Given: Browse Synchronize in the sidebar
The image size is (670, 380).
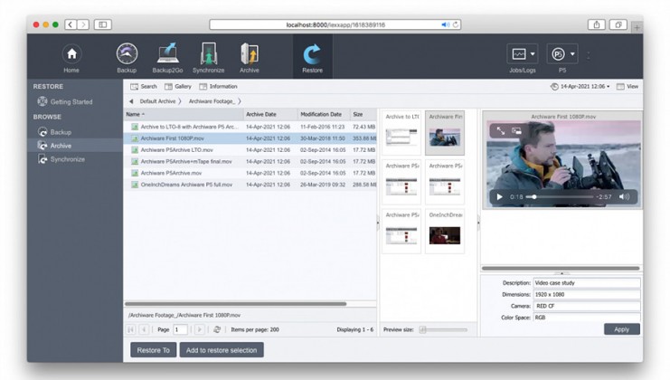Looking at the screenshot, I should (61, 159).
